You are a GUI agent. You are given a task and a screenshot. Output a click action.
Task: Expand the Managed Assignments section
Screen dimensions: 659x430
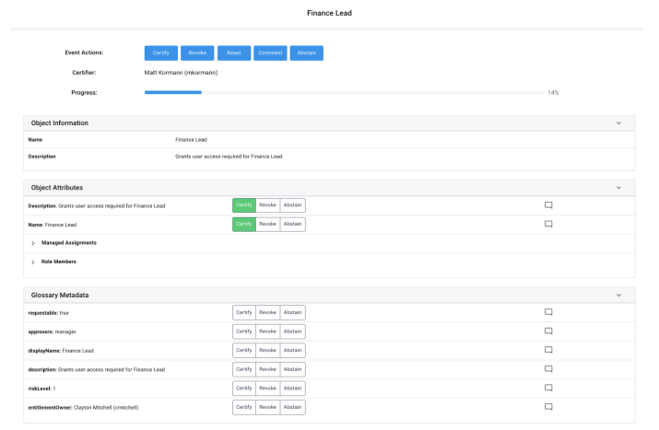tap(34, 243)
